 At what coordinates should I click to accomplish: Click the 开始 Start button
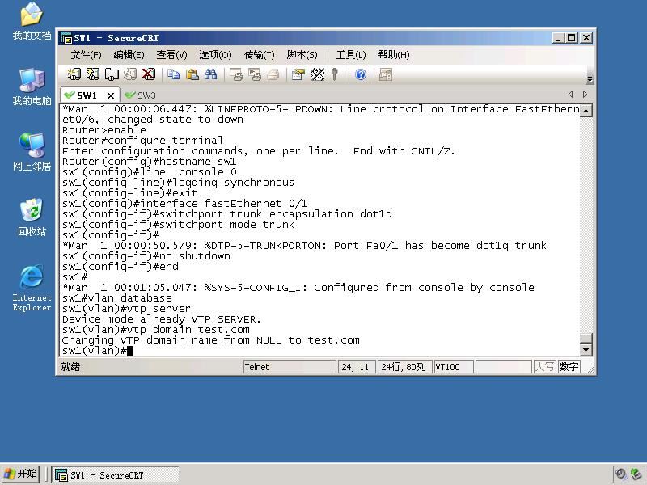[21, 474]
